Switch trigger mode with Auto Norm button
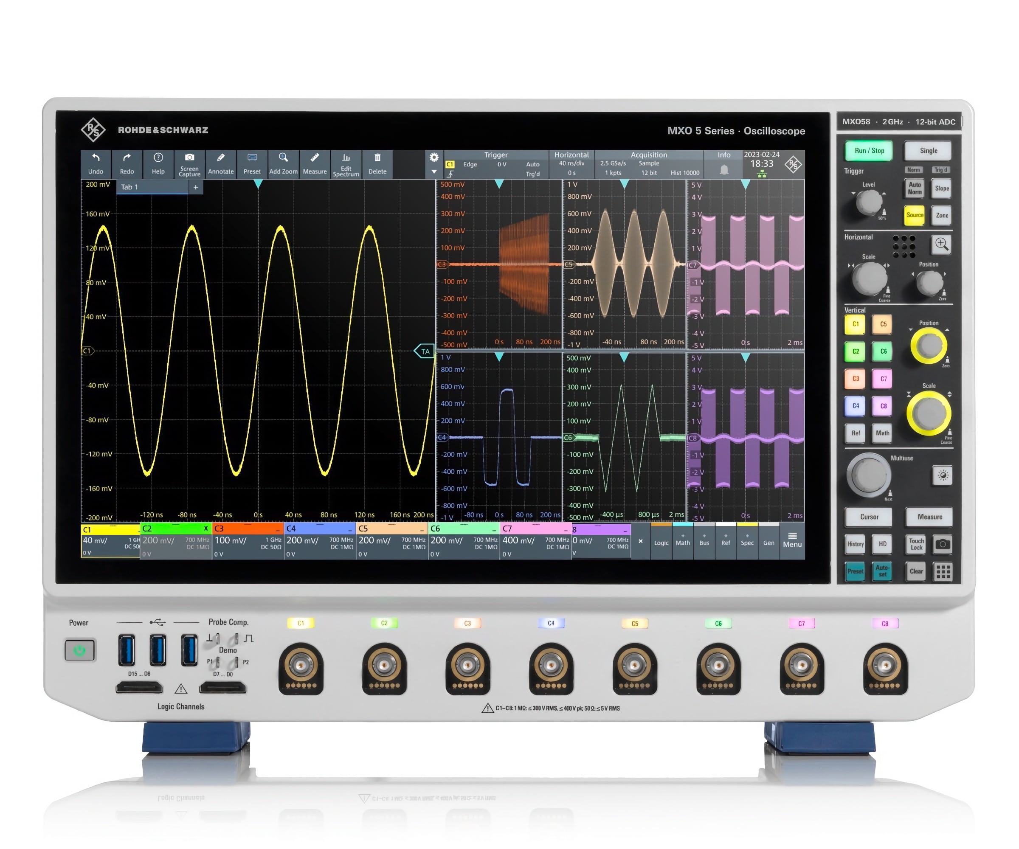1019x849 pixels. [x=914, y=188]
